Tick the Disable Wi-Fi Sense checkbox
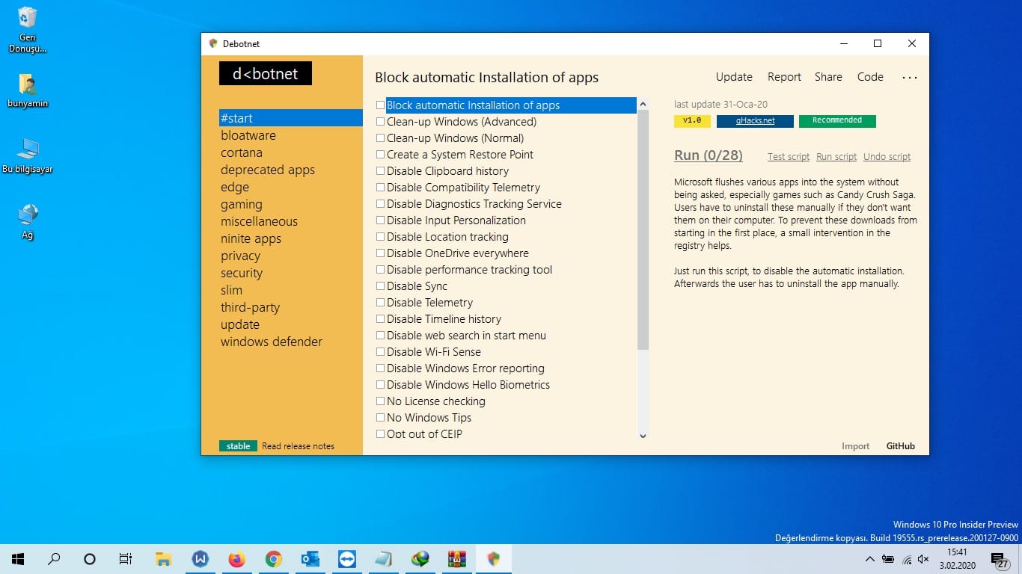 [x=380, y=352]
